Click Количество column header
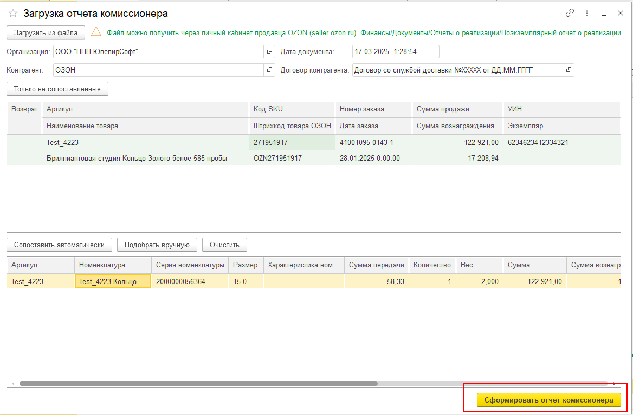Image resolution: width=633 pixels, height=415 pixels. (432, 265)
